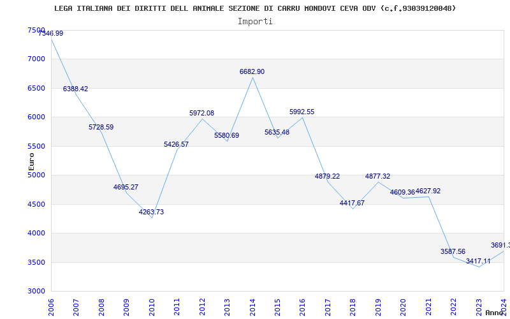Viewport: 510px width, 319px height.
Task: Click the 7000 value on y-axis
Action: (36, 59)
